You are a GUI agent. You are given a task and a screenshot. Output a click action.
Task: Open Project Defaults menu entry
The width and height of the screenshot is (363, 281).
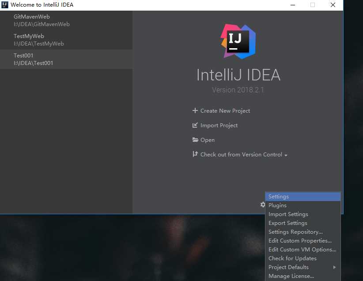[x=303, y=267]
